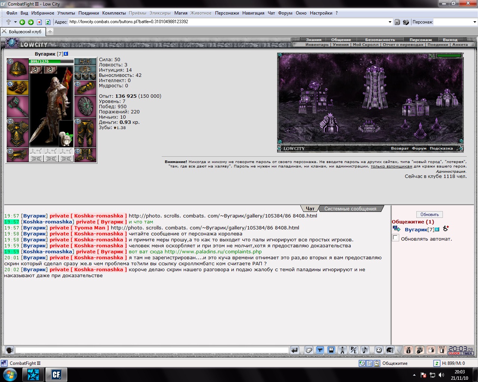
Task: Click the green refresh page icon
Action: tap(48, 22)
